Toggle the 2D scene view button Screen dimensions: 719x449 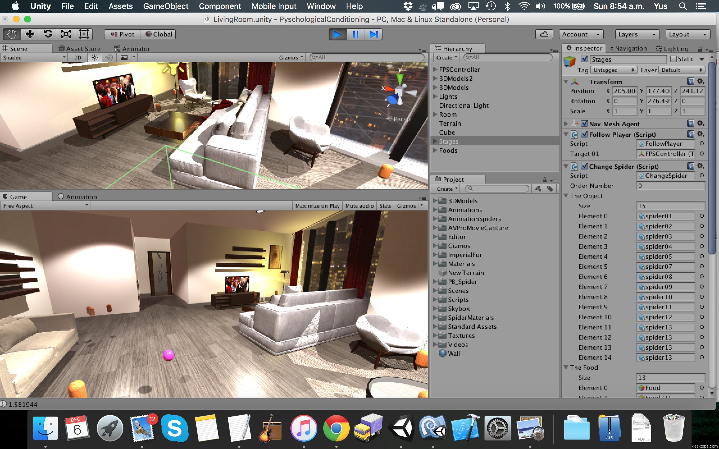78,57
